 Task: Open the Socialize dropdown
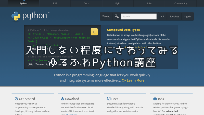click(174, 17)
